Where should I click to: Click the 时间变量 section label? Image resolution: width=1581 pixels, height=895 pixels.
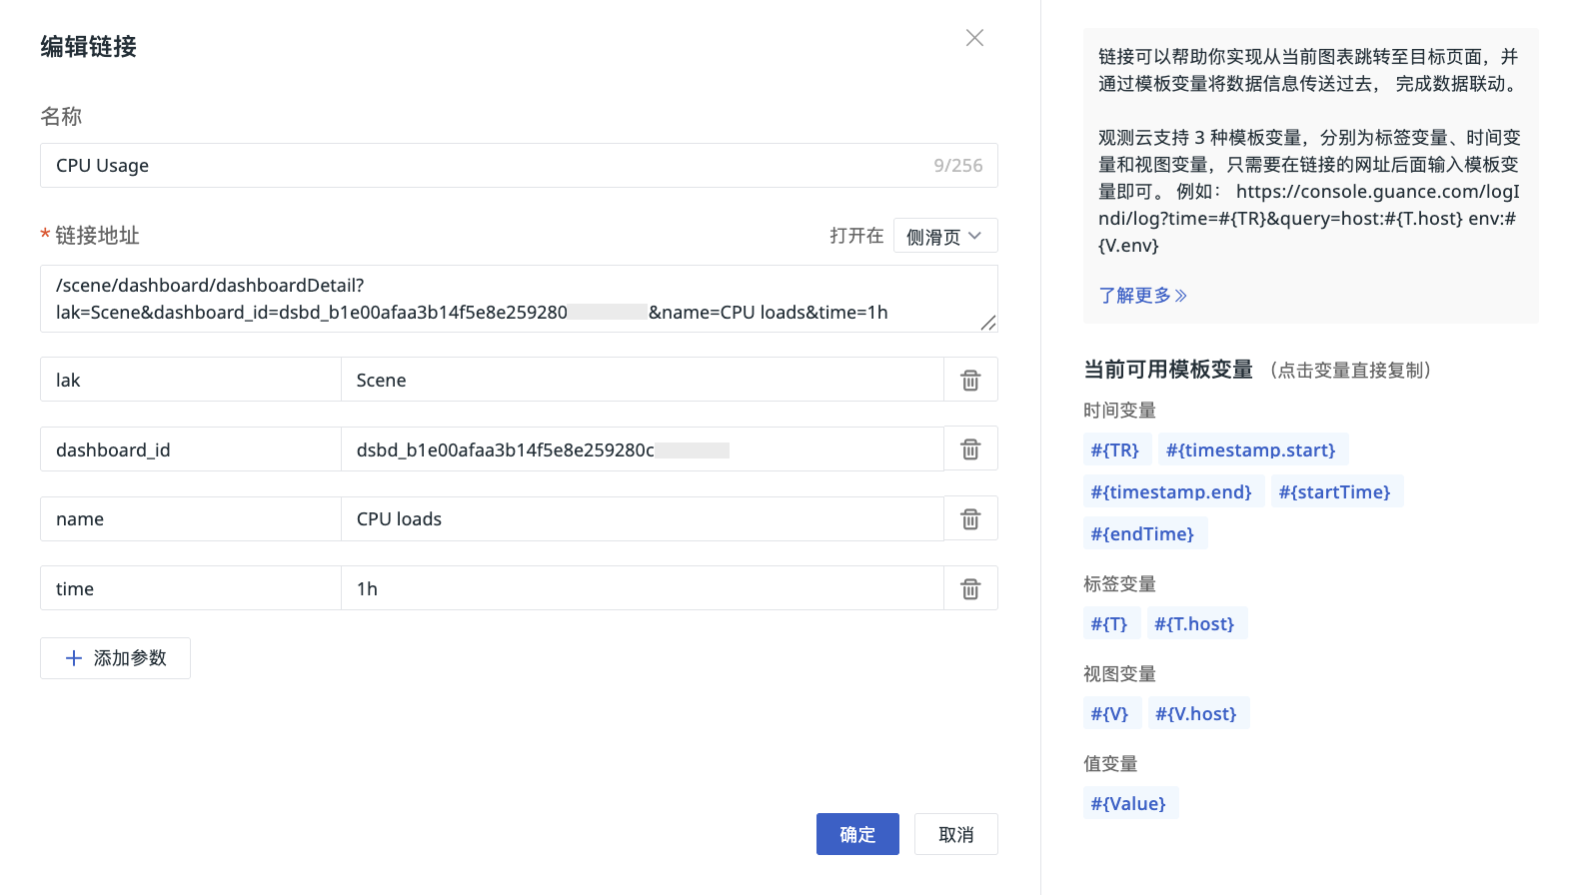pos(1119,411)
